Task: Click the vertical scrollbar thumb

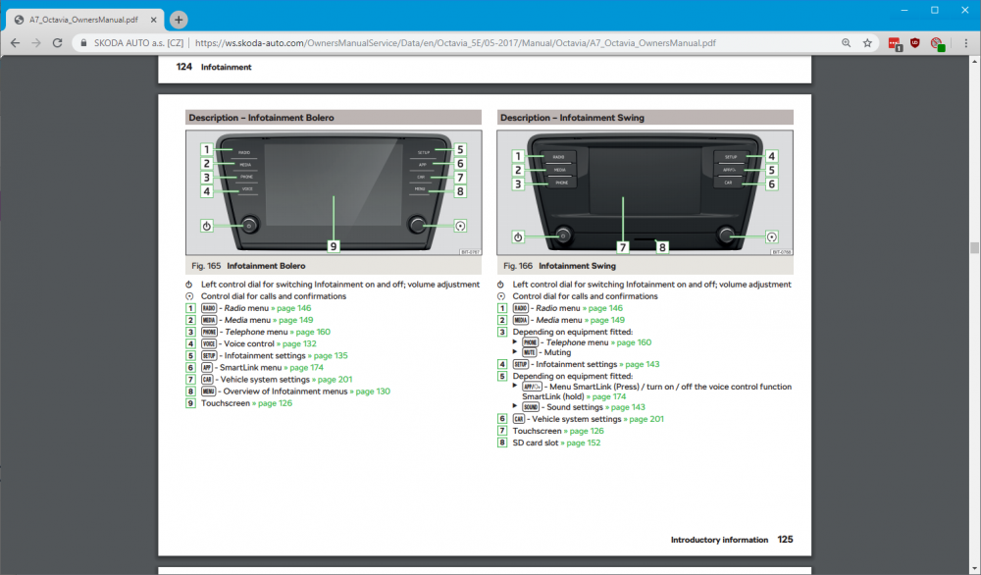Action: click(974, 247)
